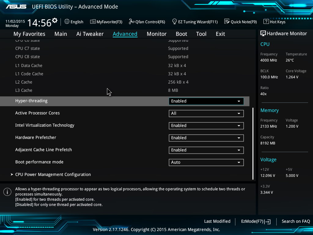Switch to Ai Tweaker tab
Screen dimensions: 313x235
(90, 34)
